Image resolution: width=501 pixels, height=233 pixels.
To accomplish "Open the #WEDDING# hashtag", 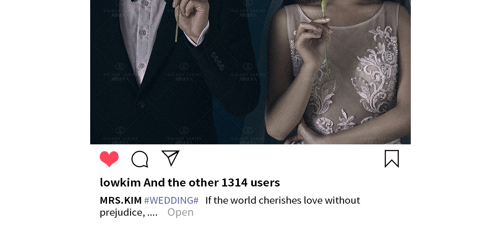I will click(171, 200).
